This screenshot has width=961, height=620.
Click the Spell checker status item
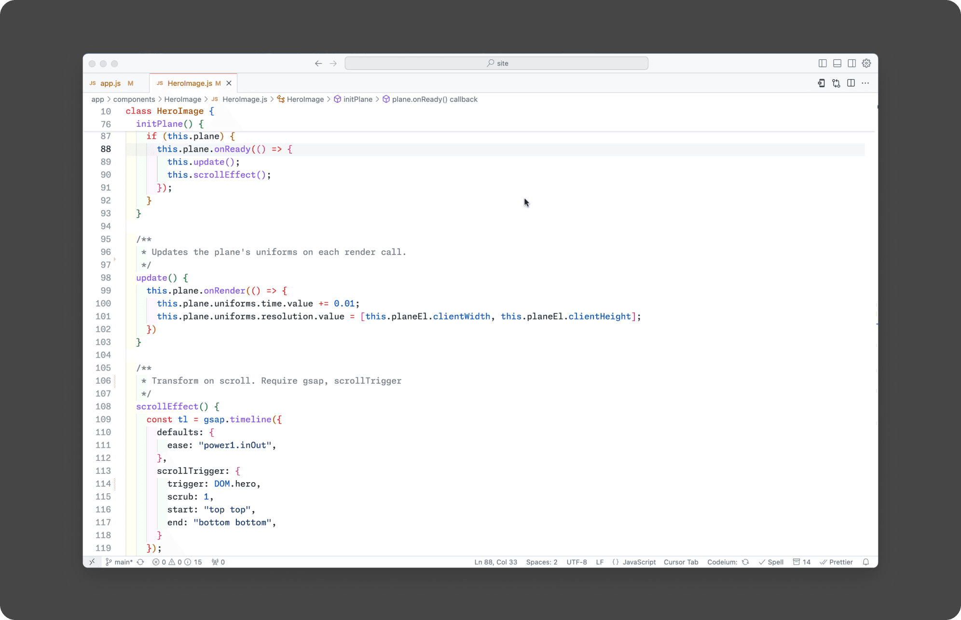(x=771, y=562)
